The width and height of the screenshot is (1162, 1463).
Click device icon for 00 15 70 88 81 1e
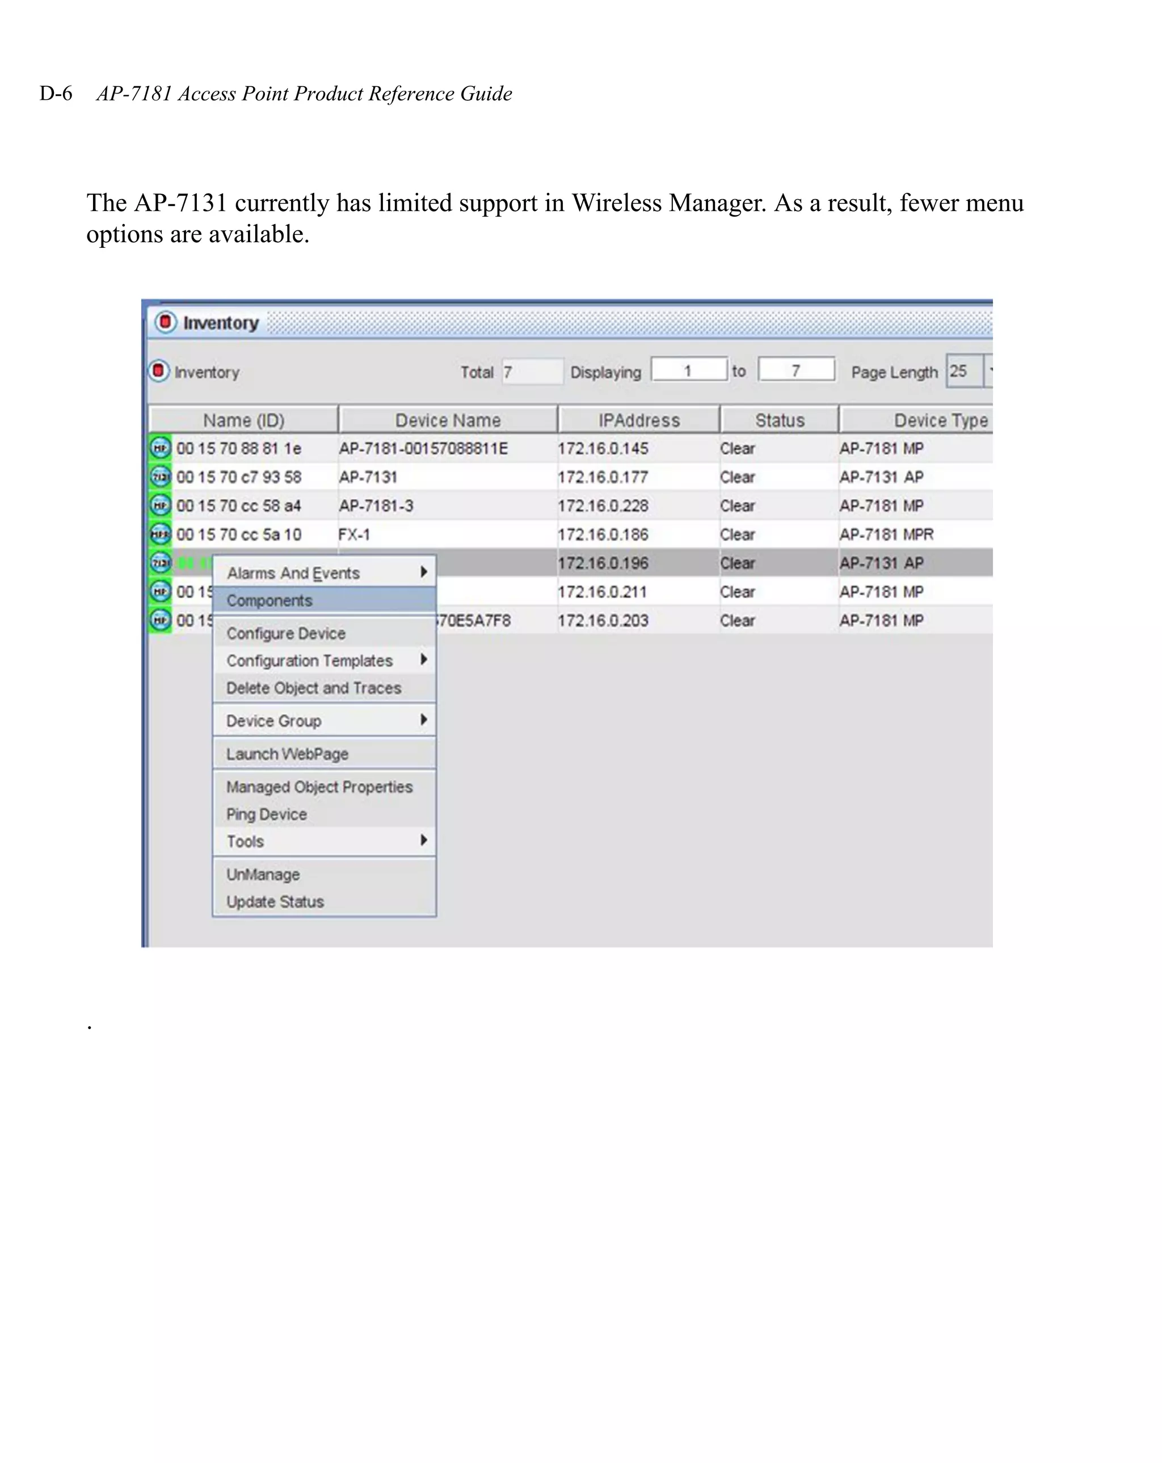pyautogui.click(x=160, y=448)
